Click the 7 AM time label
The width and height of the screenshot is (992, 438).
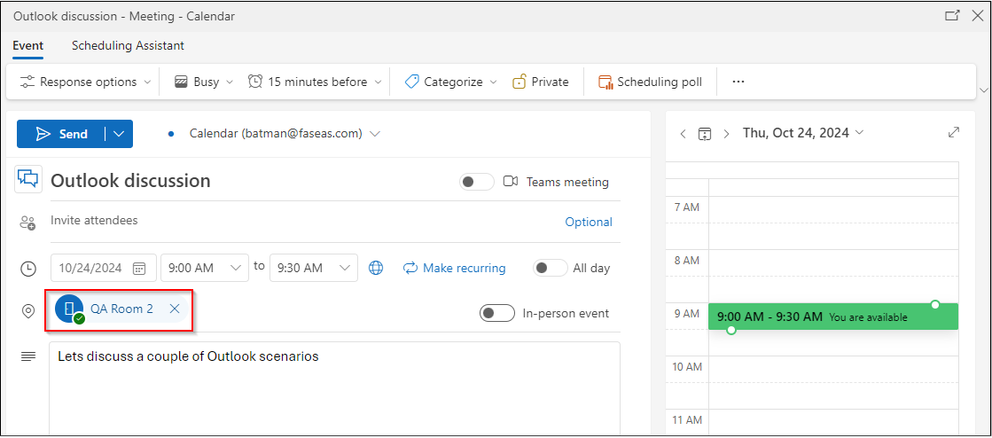(687, 207)
